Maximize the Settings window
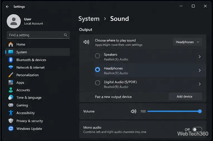This screenshot has width=213, height=141. (193, 6)
